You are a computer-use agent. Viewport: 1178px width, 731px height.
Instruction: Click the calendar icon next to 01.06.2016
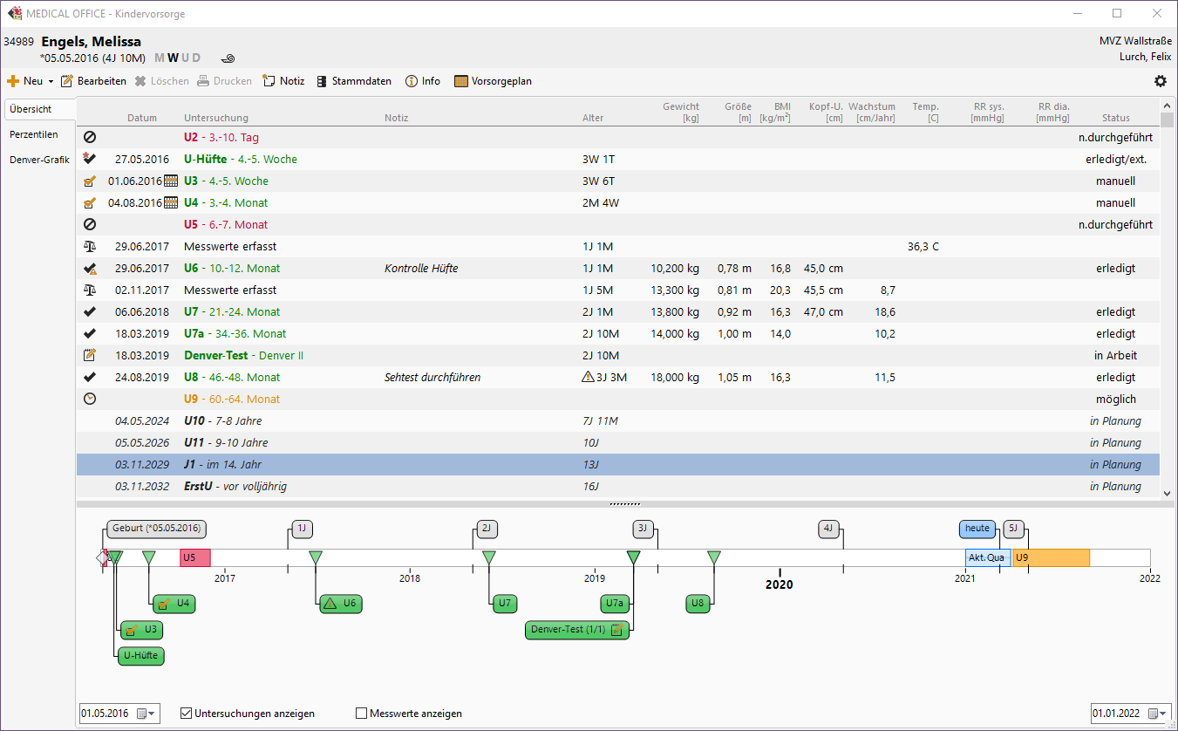pyautogui.click(x=171, y=181)
